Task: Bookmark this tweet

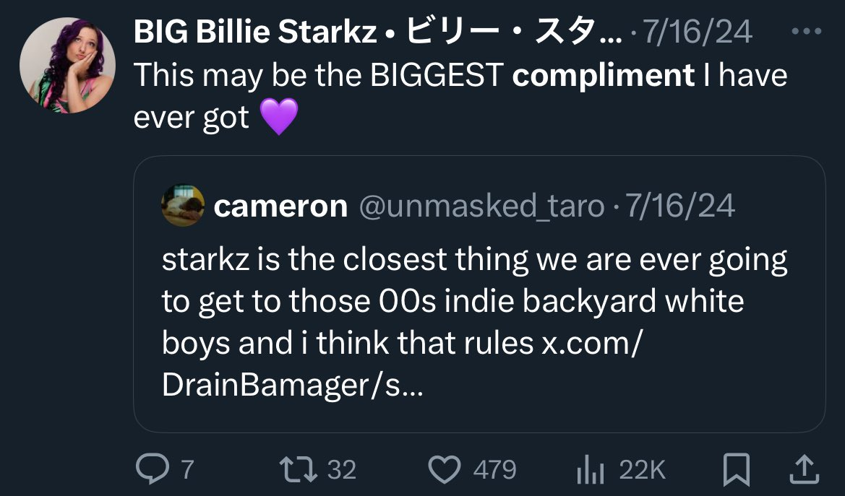Action: tap(736, 470)
